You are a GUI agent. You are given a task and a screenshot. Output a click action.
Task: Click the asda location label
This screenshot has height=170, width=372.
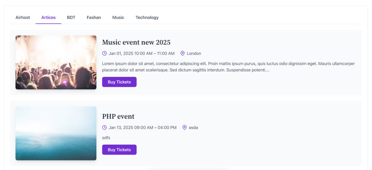coord(193,127)
